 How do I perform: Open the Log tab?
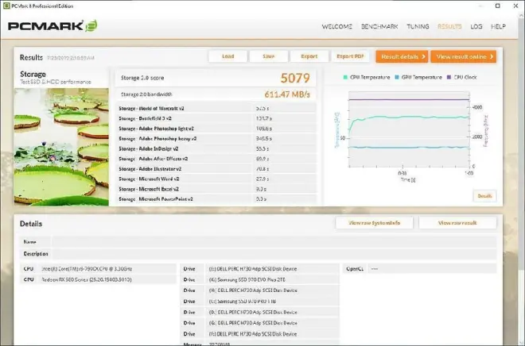(476, 26)
